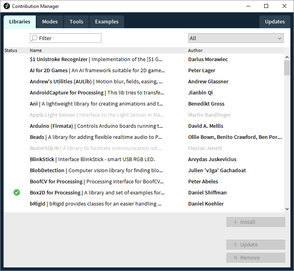Select the BlobDetection library row

pos(144,170)
